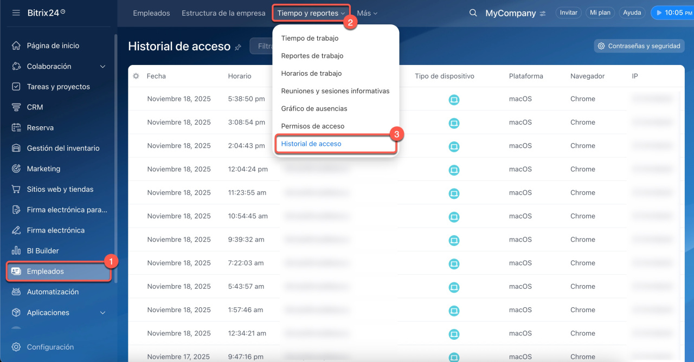694x362 pixels.
Task: Click the Configuración gear icon
Action: click(16, 347)
